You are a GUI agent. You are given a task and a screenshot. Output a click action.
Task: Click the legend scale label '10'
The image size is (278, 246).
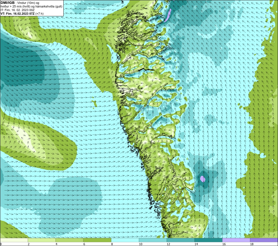pos(141,244)
